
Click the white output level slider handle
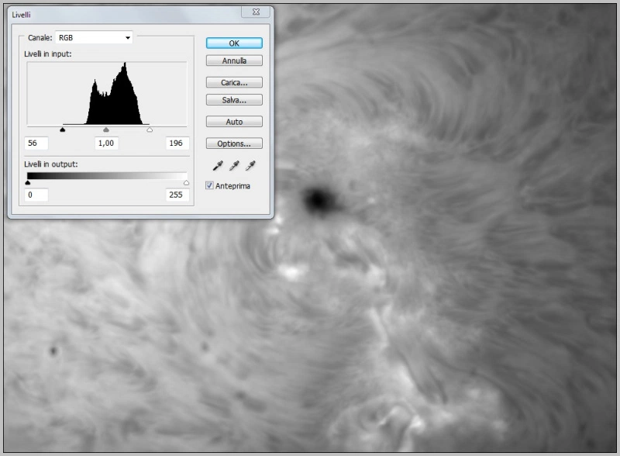tap(186, 183)
